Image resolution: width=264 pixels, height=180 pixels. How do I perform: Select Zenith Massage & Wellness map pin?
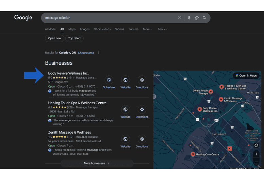[221, 99]
